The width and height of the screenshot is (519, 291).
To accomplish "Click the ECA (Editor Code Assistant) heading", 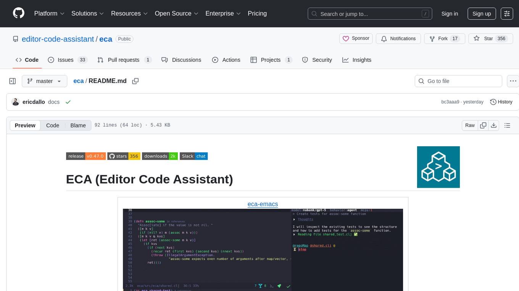I will coord(150,179).
